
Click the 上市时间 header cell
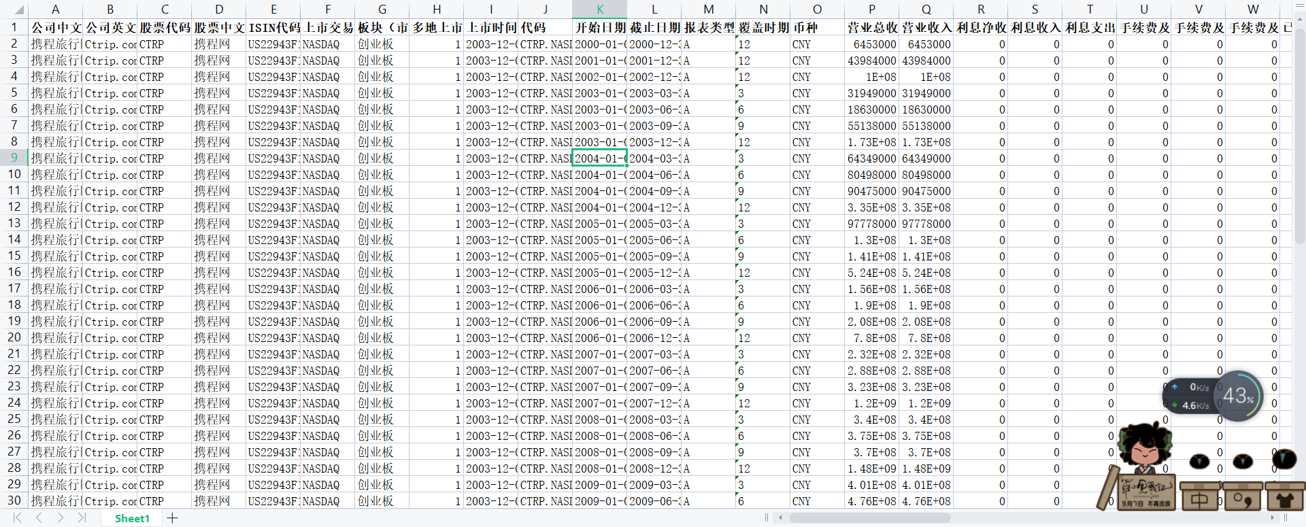point(491,27)
